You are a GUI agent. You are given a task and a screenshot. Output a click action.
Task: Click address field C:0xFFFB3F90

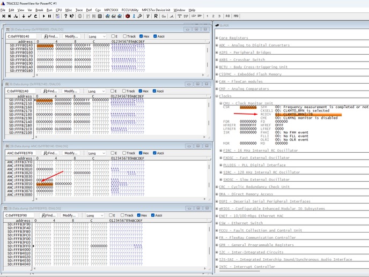19,215
